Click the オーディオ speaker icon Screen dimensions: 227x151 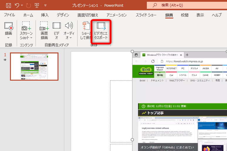[x=69, y=26]
